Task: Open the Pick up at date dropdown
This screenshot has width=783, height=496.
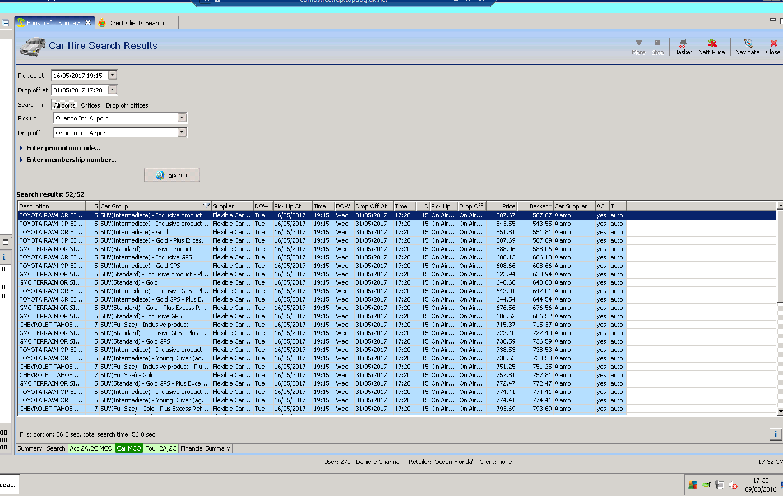Action: click(113, 75)
